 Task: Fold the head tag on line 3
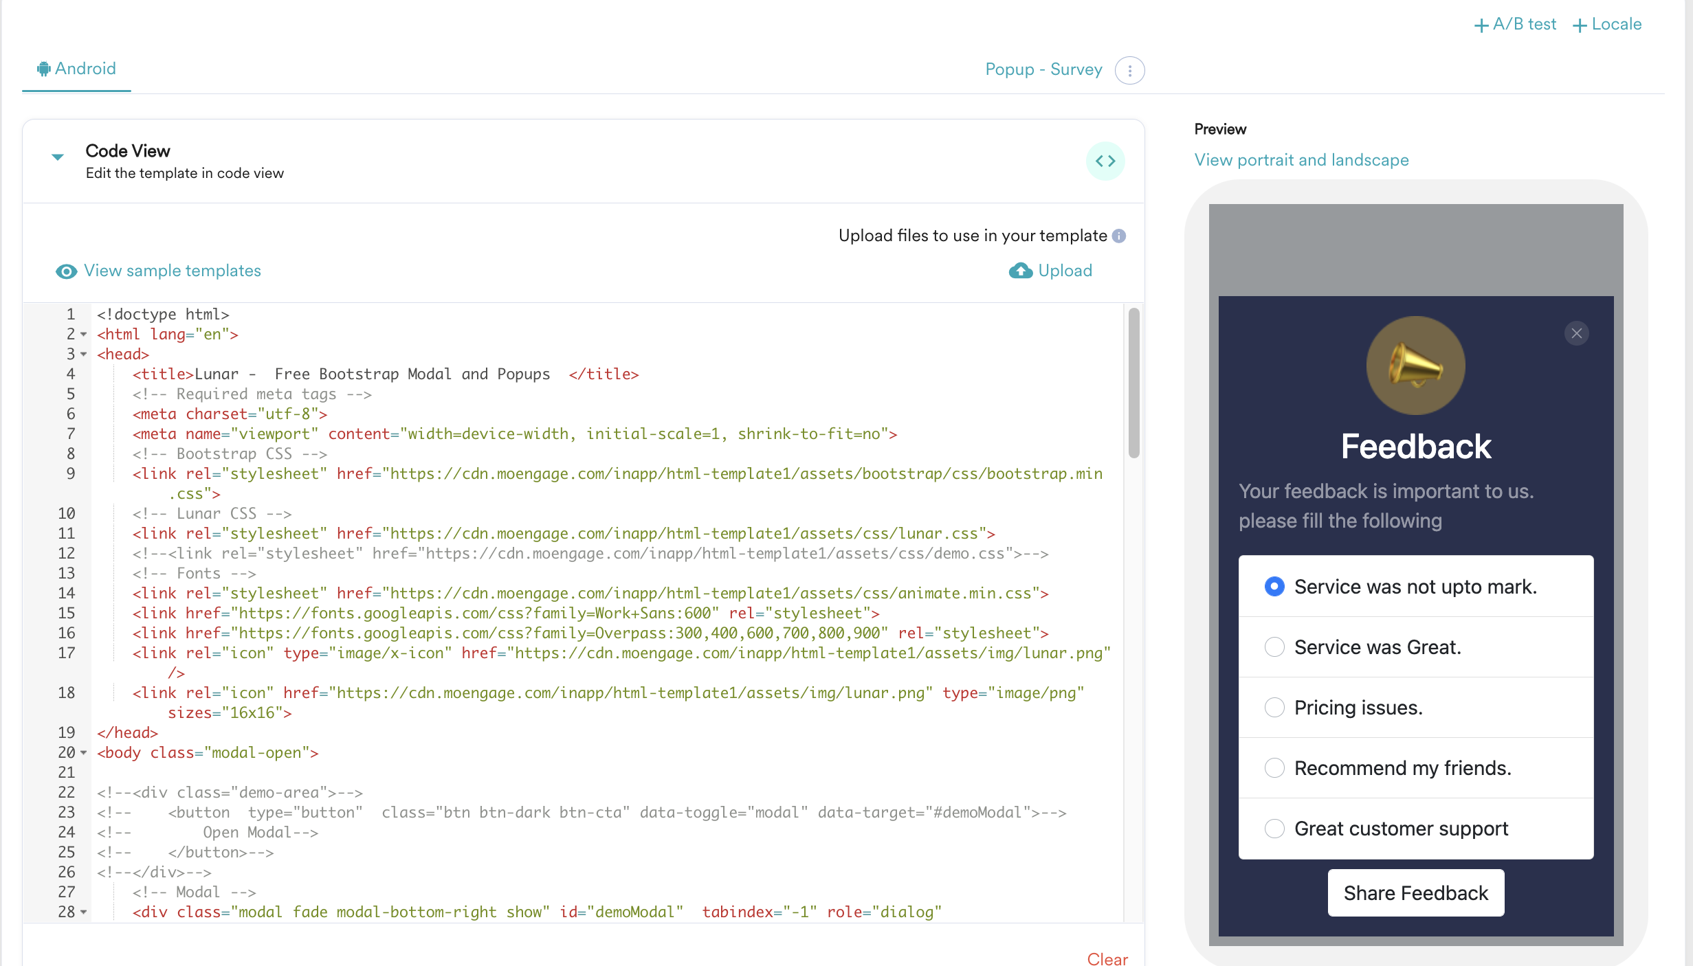point(84,355)
